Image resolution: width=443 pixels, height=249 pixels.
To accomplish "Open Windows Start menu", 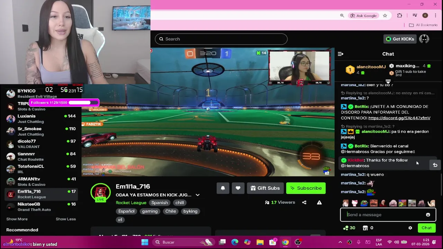I will pyautogui.click(x=145, y=242).
